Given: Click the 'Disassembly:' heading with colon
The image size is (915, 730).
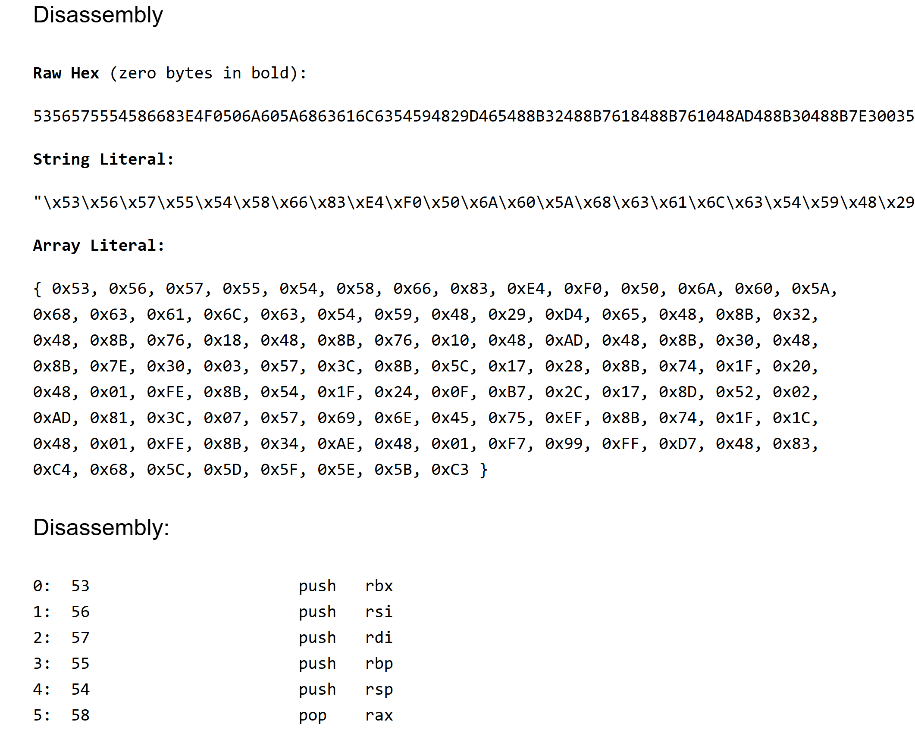Looking at the screenshot, I should pyautogui.click(x=101, y=528).
